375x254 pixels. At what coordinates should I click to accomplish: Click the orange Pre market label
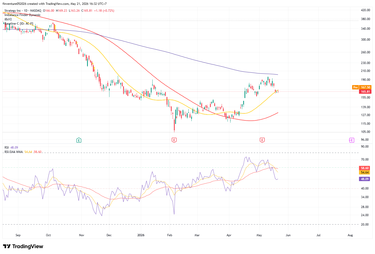355,87
